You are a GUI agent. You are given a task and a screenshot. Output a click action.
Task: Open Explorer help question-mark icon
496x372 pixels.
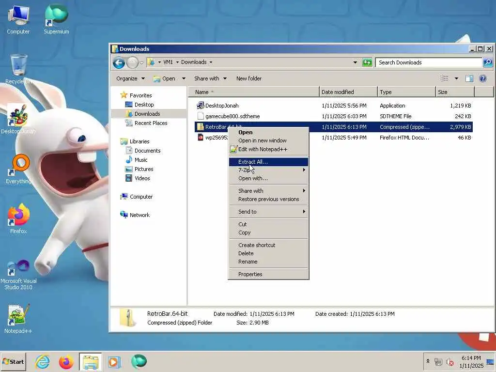pyautogui.click(x=483, y=78)
